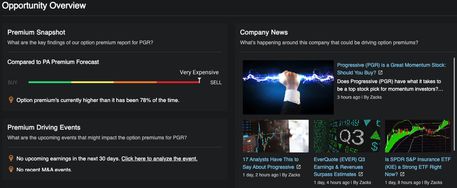The image size is (457, 188).
Task: Click the yellow segment of premium gauge
Action: click(92, 82)
